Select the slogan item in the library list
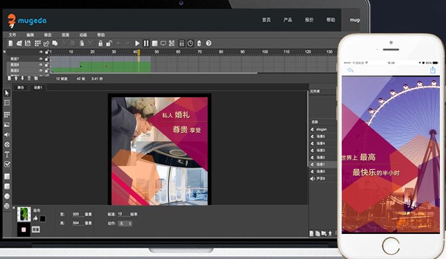This screenshot has width=446, height=259. point(323,129)
